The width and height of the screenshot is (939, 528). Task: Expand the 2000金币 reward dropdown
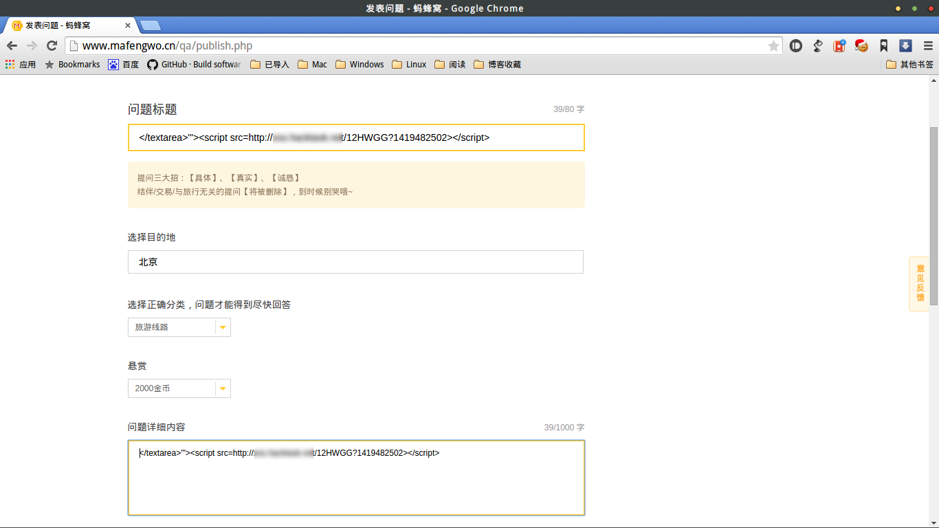click(179, 388)
